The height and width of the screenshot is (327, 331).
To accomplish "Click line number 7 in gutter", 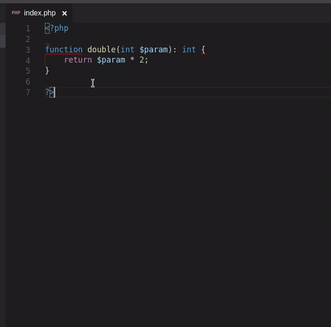I will coord(28,93).
